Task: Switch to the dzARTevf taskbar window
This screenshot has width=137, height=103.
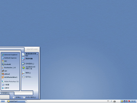Action: coord(17,101)
